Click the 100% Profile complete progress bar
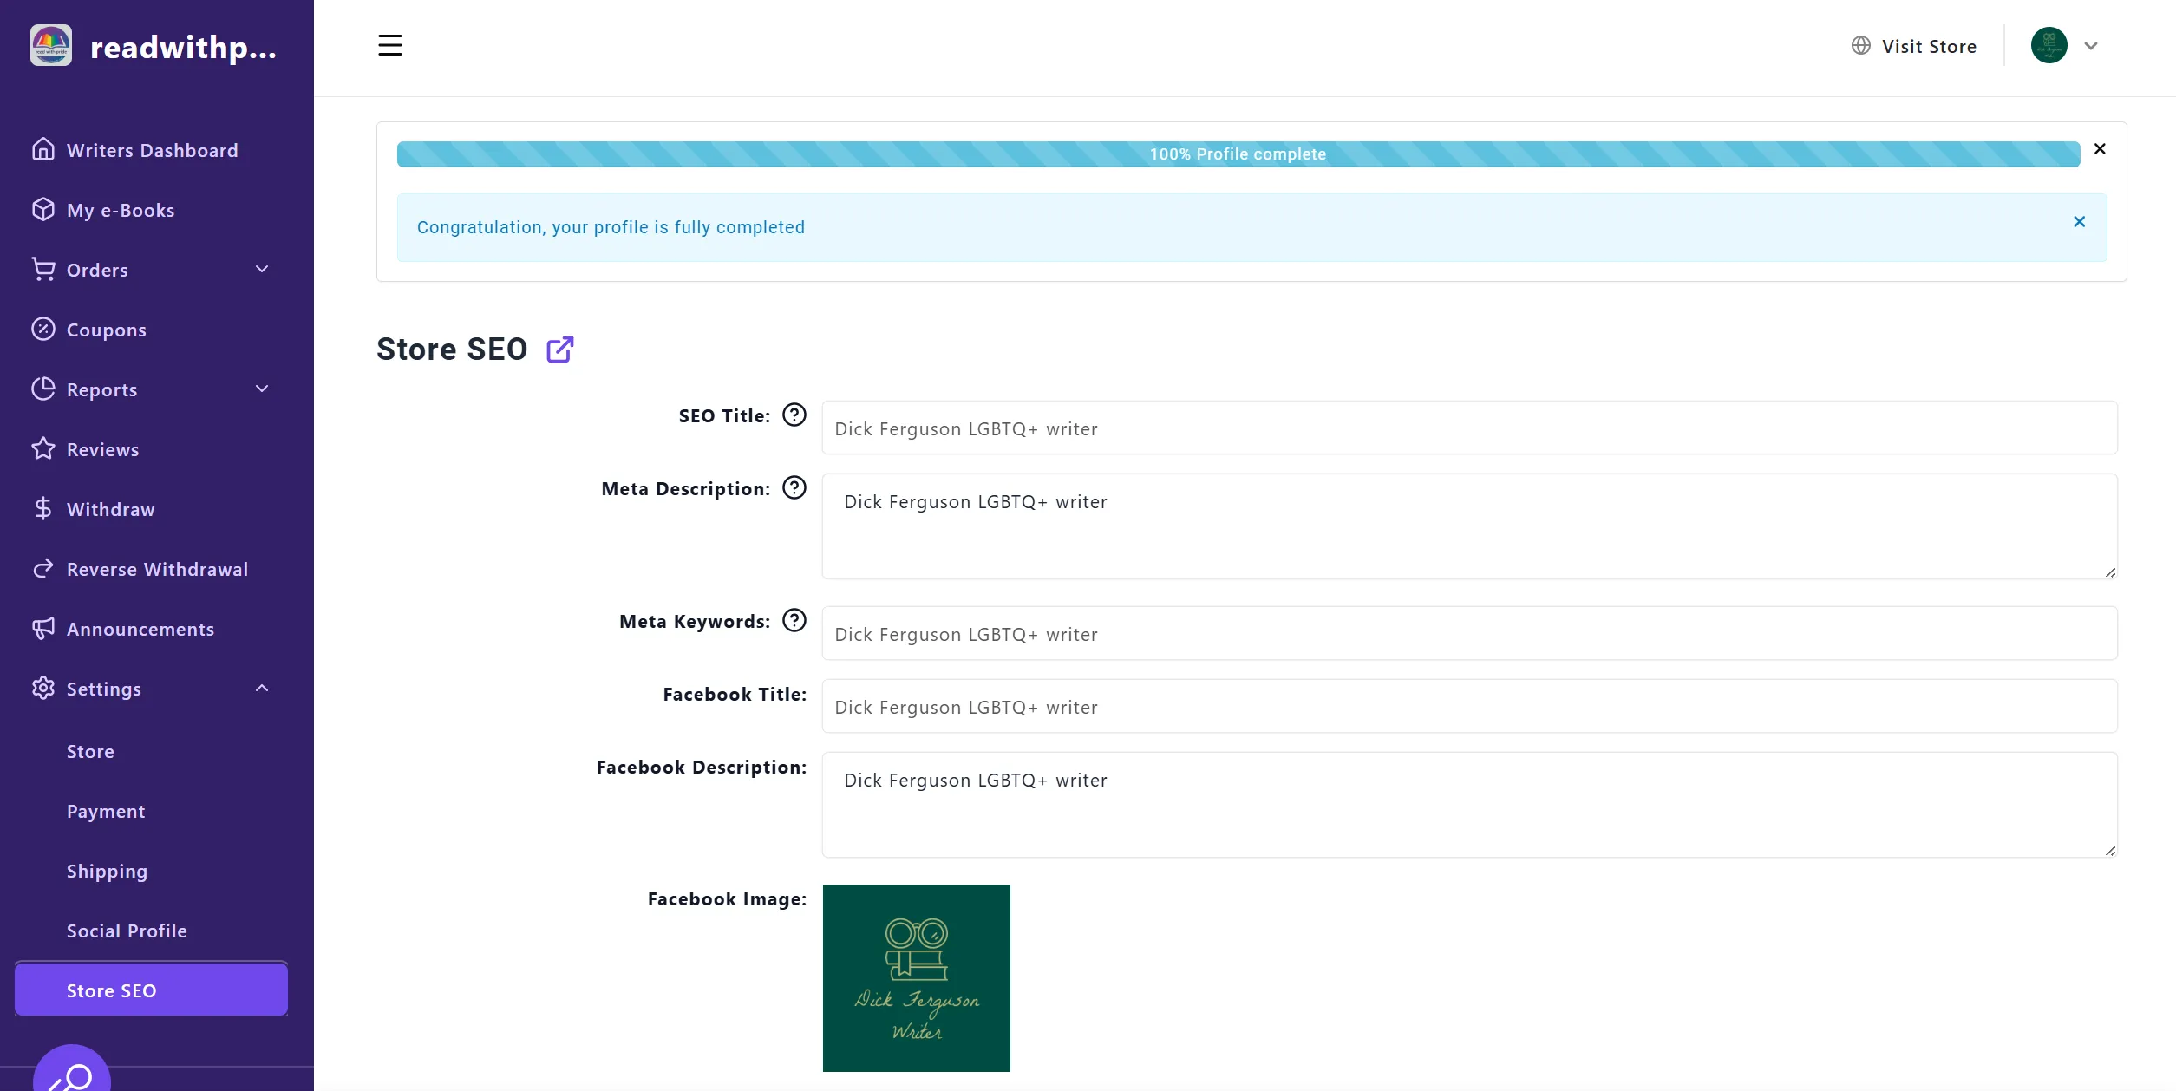The height and width of the screenshot is (1091, 2176). coord(1238,154)
